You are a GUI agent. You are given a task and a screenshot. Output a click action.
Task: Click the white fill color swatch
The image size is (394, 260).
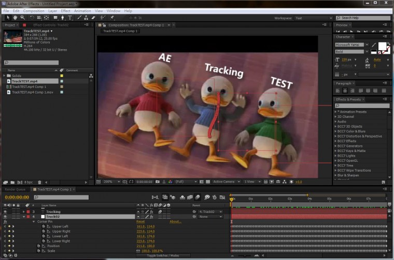382,46
